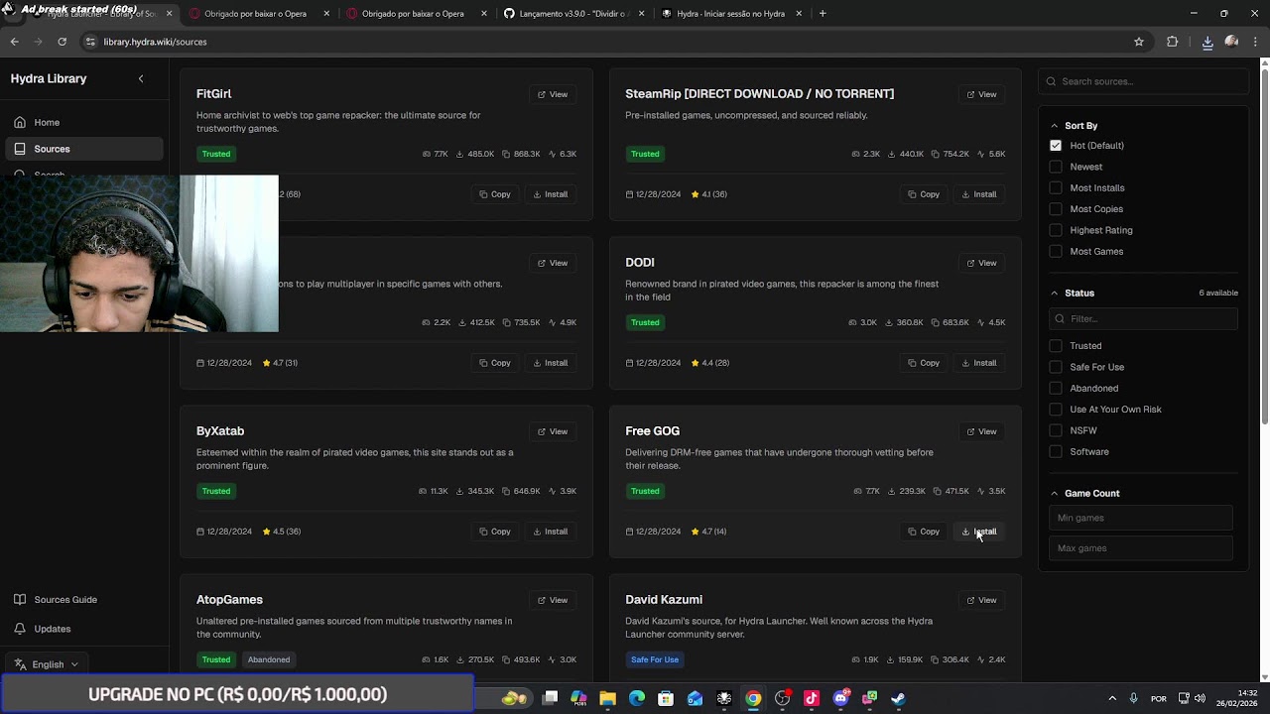Open Microsoft Store from the taskbar
This screenshot has width=1270, height=714.
[666, 698]
